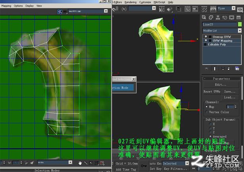This screenshot has height=172, width=244.
Task: Expand the Unwrap UVW modifier sub-objects
Action: (210, 37)
